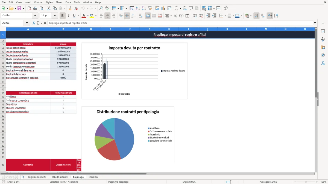Open the Calibri font name dropdown
The width and height of the screenshot is (328, 184).
pos(35,16)
